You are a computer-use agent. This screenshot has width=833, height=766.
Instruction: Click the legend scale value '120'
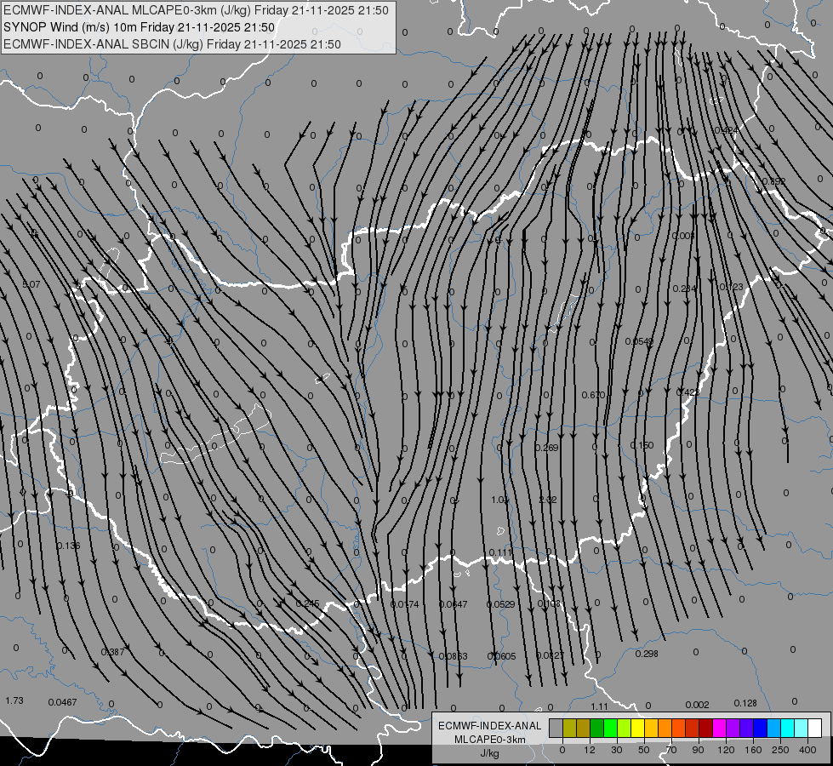coord(726,750)
